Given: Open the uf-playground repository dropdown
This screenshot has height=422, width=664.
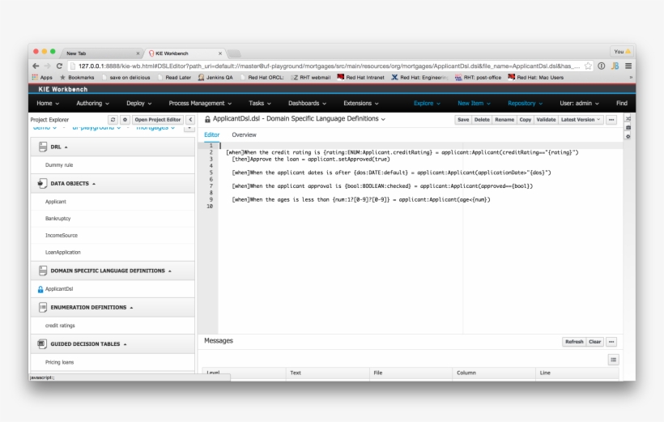Looking at the screenshot, I should pyautogui.click(x=96, y=127).
